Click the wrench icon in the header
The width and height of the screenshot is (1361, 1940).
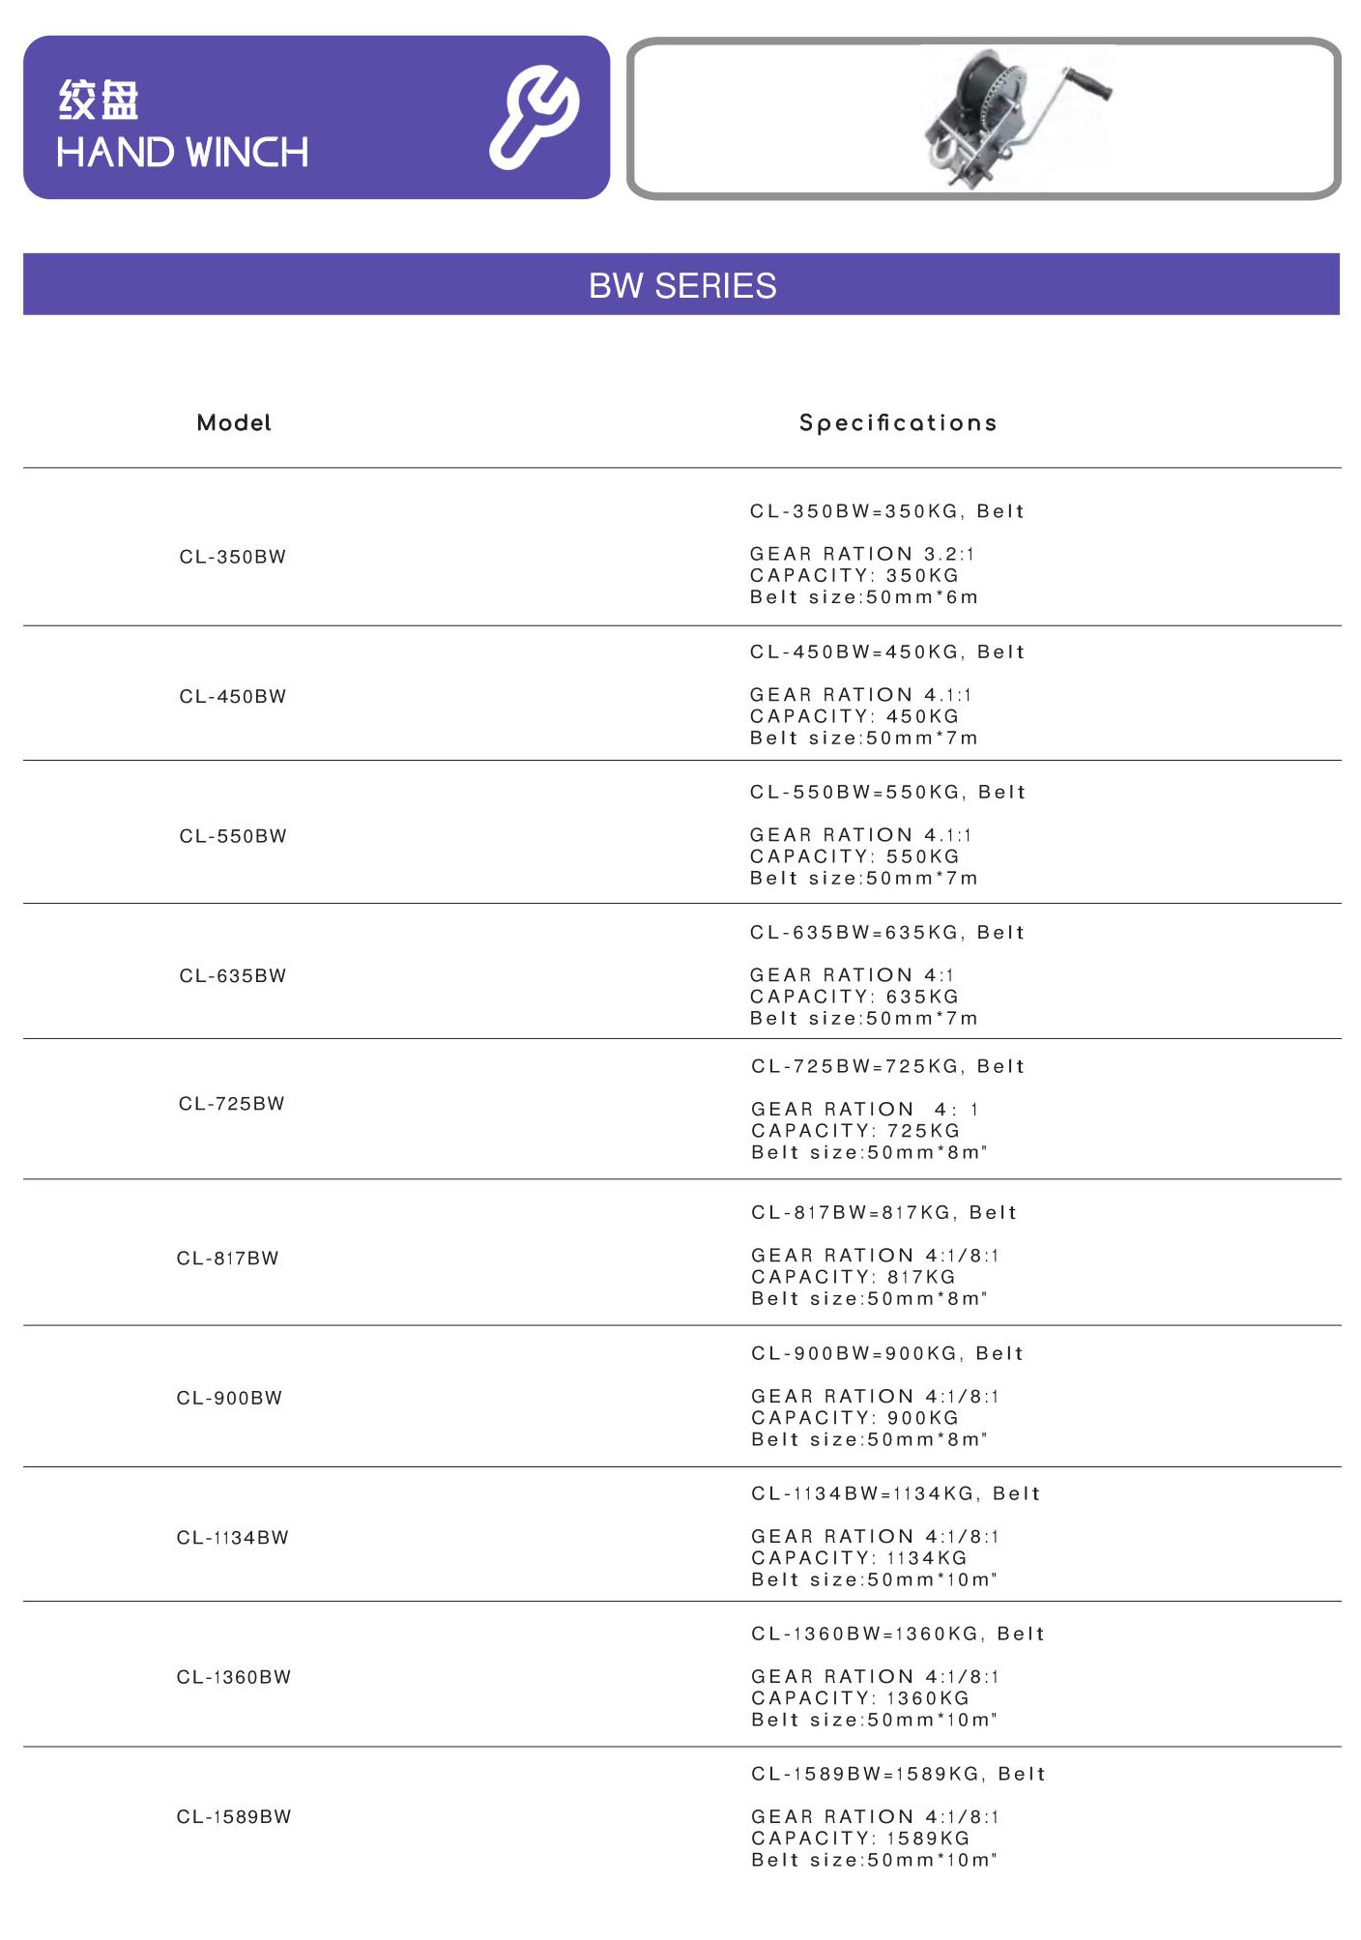pos(534,117)
